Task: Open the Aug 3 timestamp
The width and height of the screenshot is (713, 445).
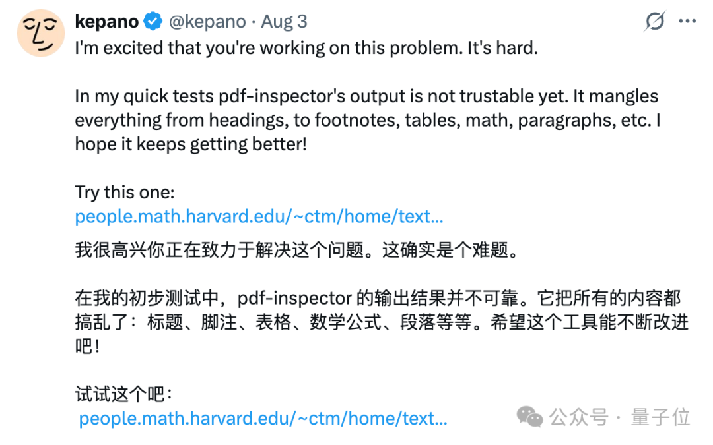Action: click(x=284, y=22)
